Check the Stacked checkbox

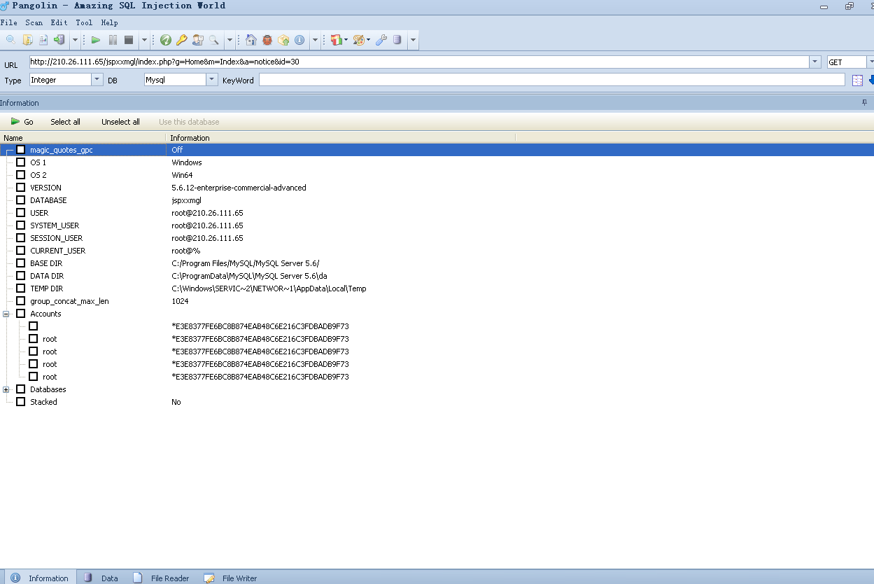pyautogui.click(x=20, y=402)
